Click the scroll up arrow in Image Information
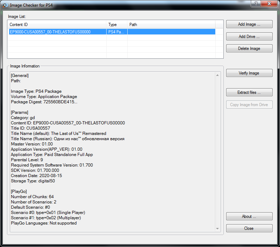 click(x=218, y=74)
